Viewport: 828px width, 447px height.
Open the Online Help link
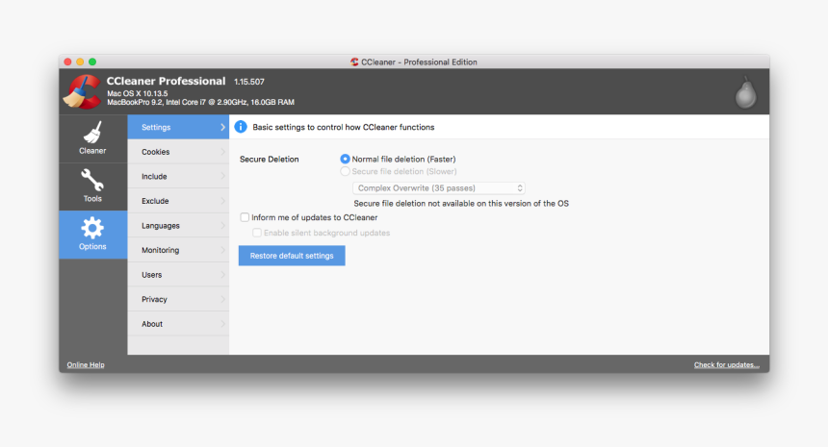pos(86,365)
